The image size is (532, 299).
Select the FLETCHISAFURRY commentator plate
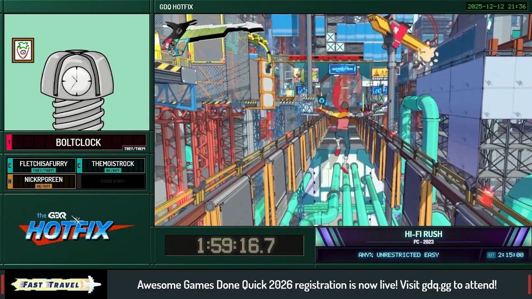tap(41, 166)
